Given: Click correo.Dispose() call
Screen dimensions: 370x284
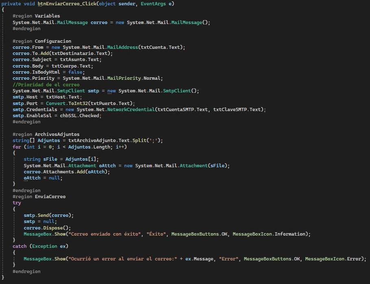Looking at the screenshot, I should [47, 228].
